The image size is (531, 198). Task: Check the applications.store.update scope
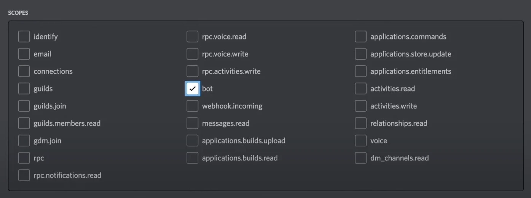(360, 54)
